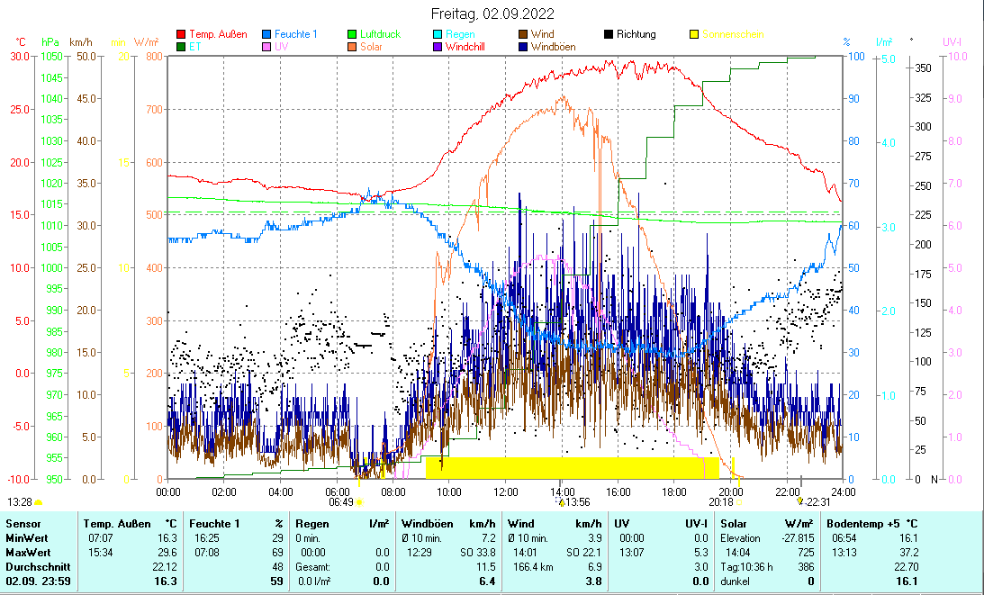Select the UV legend label

281,47
